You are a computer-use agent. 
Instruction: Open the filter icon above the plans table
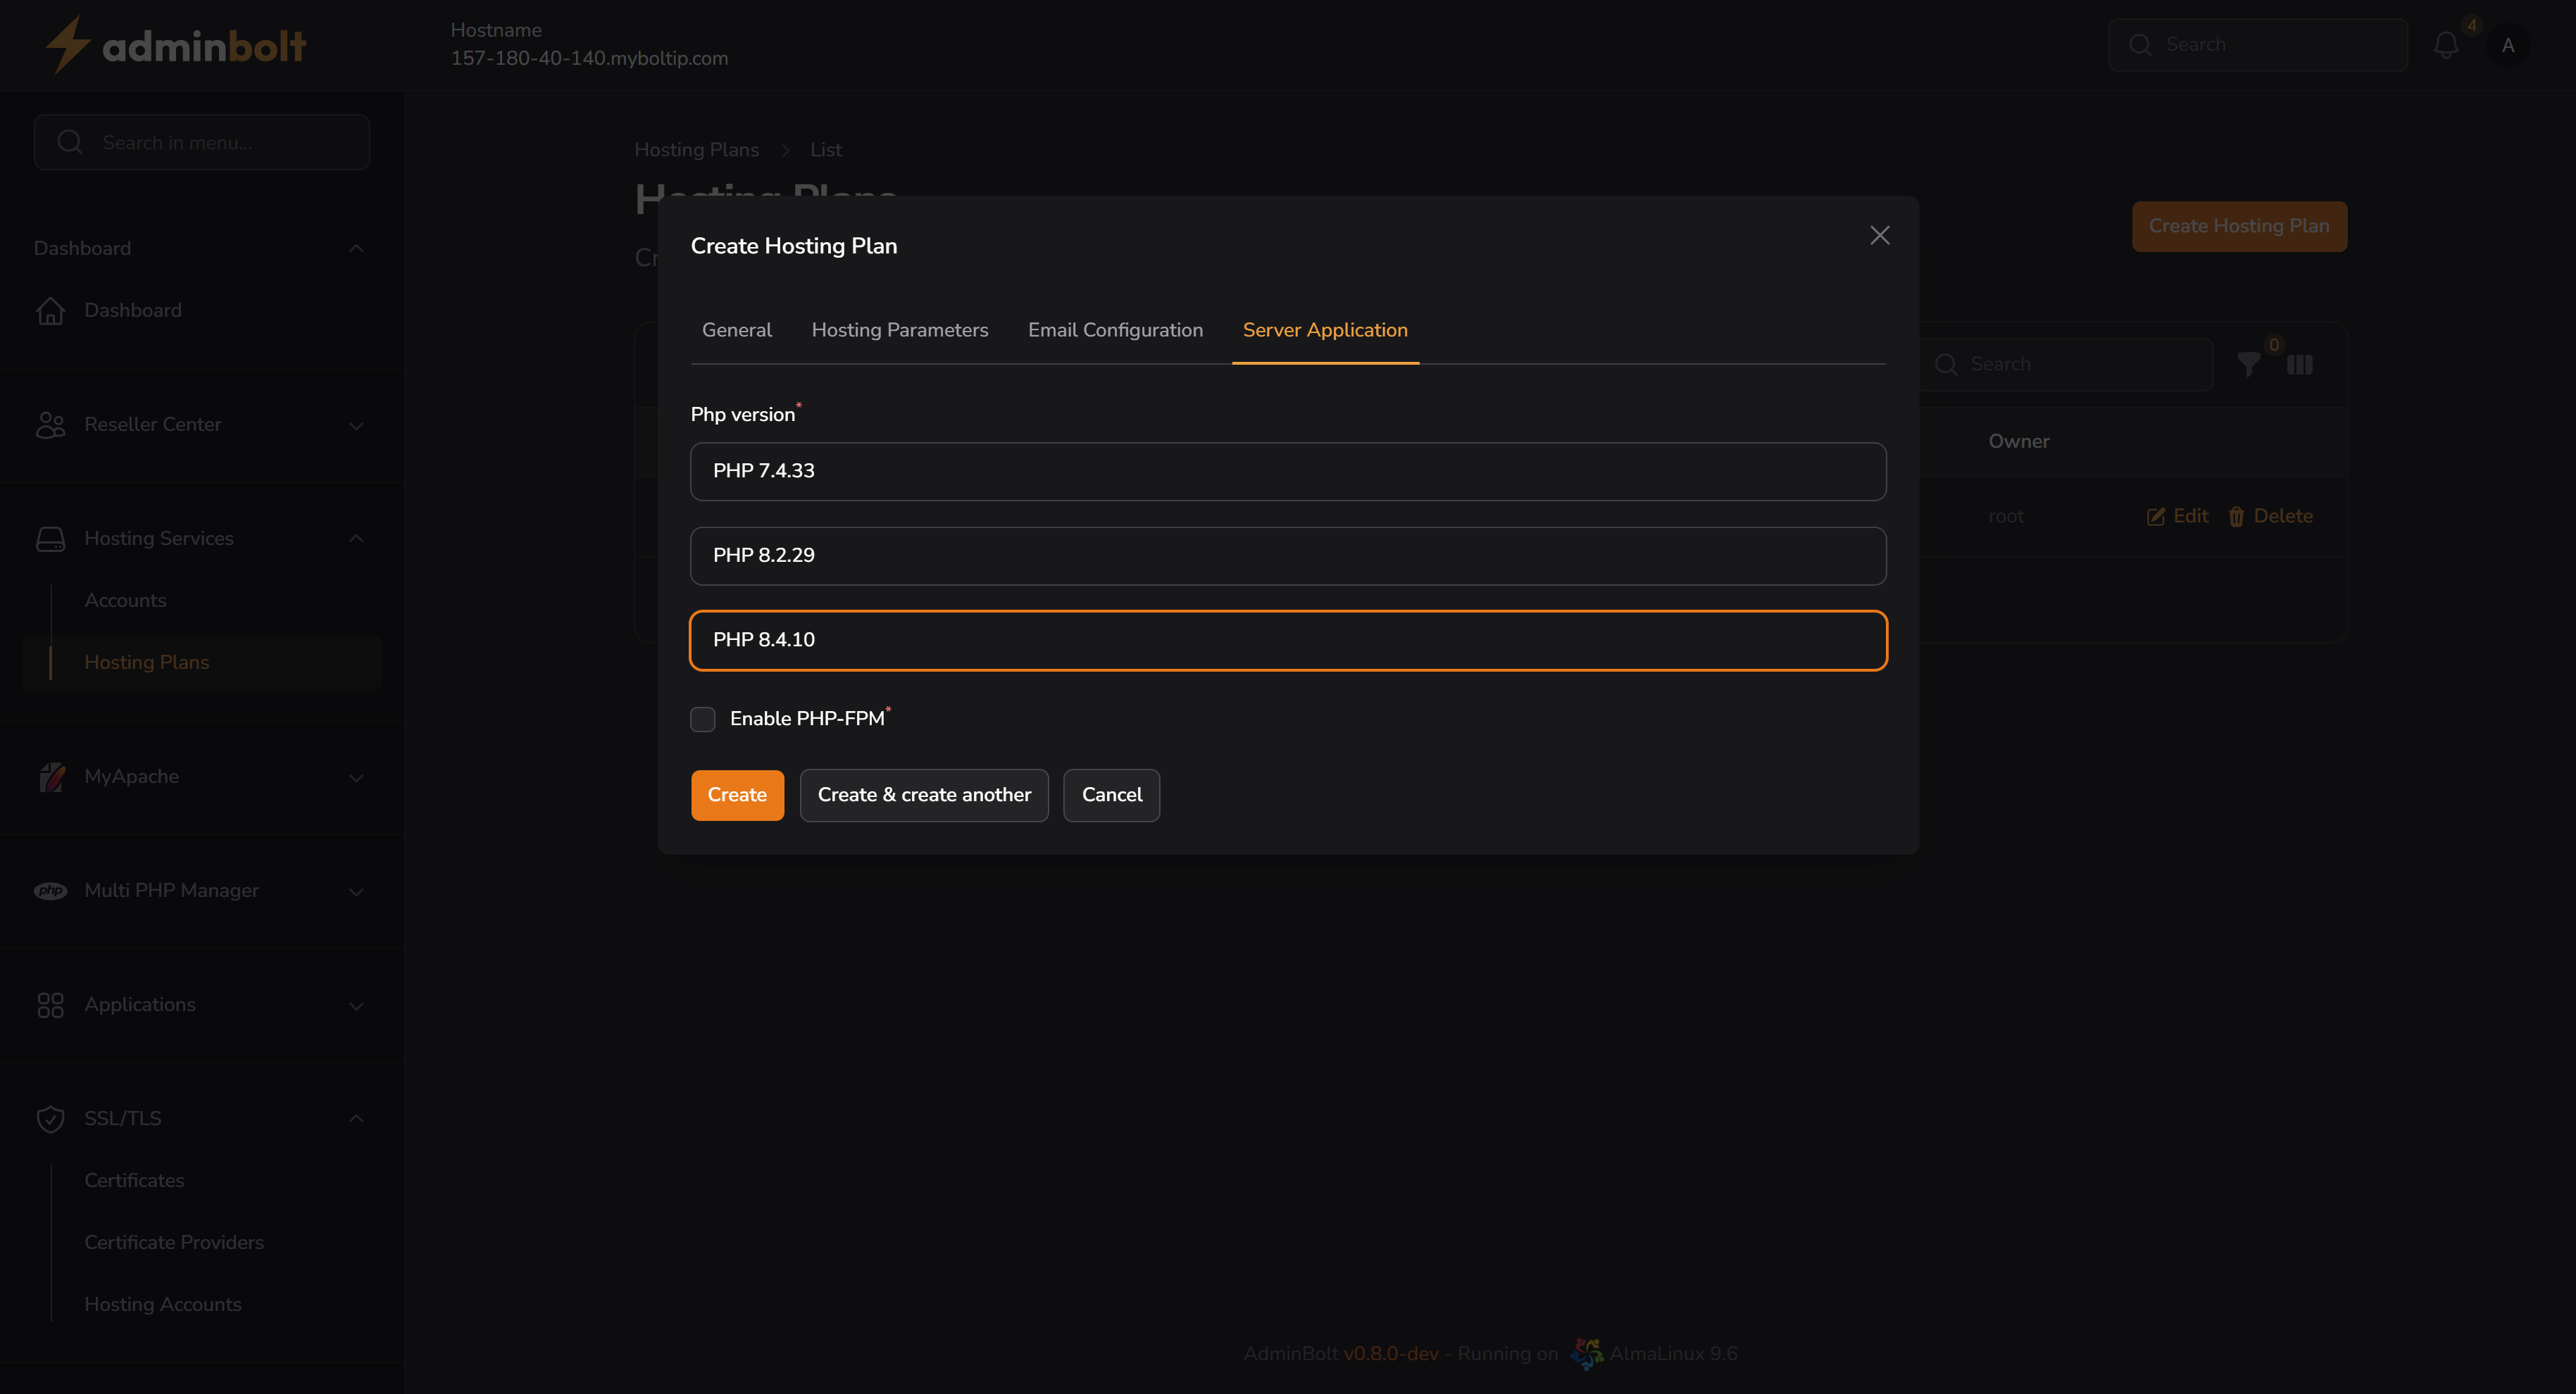coord(2249,364)
